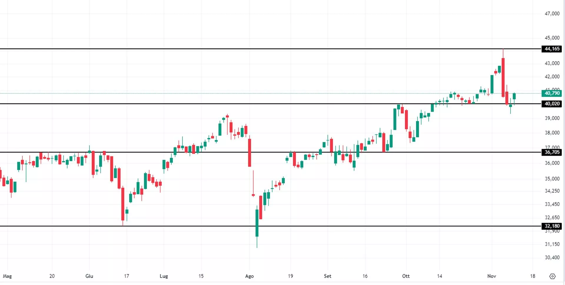Select the 40,020 horizontal line label
This screenshot has width=565, height=285.
click(552, 104)
